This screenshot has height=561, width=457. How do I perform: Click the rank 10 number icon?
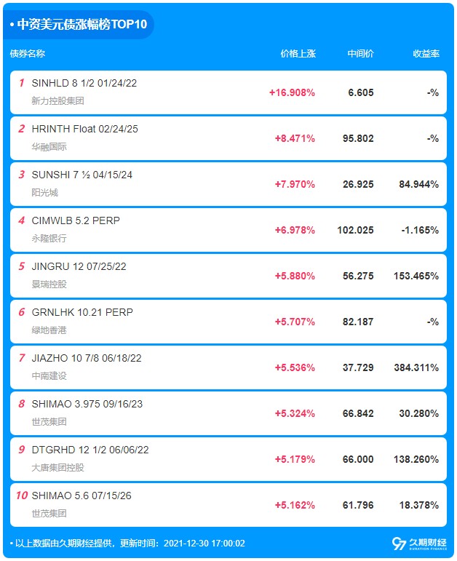[22, 496]
